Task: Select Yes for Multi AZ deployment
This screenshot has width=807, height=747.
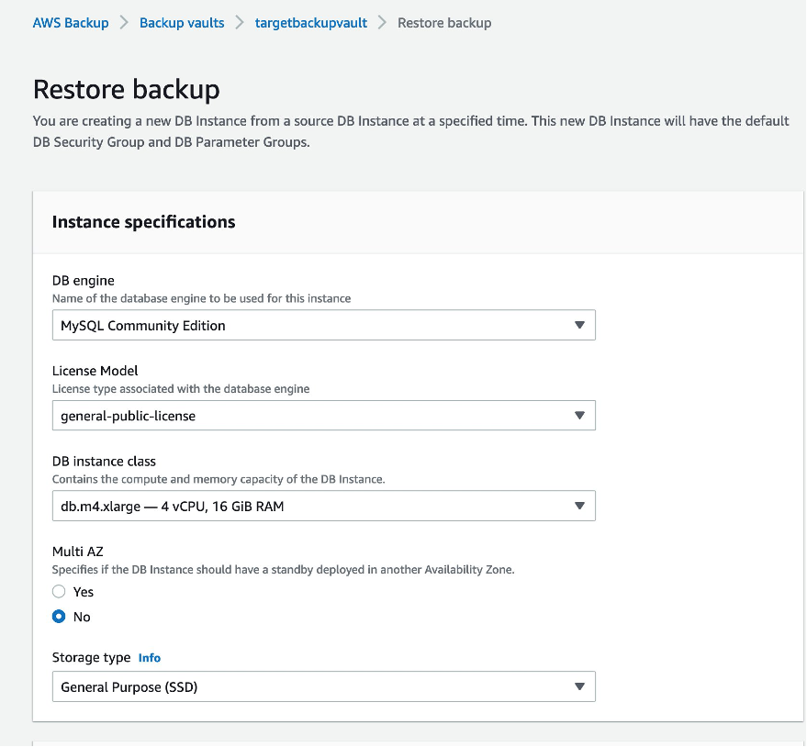Action: [58, 591]
